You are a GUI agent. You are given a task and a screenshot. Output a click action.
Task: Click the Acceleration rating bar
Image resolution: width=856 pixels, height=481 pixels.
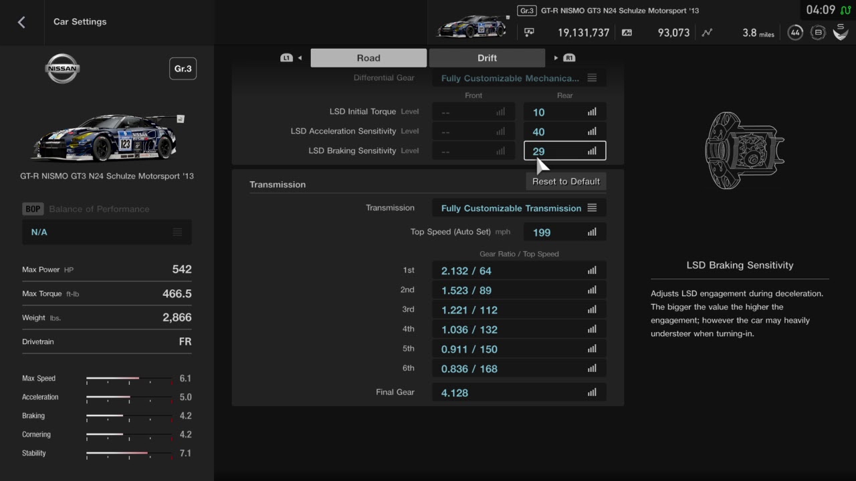[x=129, y=397]
